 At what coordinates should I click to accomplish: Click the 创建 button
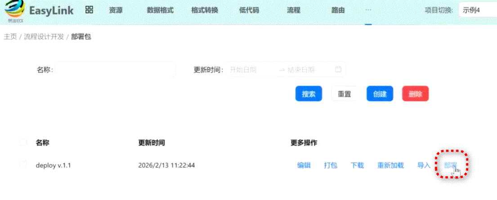pyautogui.click(x=380, y=94)
